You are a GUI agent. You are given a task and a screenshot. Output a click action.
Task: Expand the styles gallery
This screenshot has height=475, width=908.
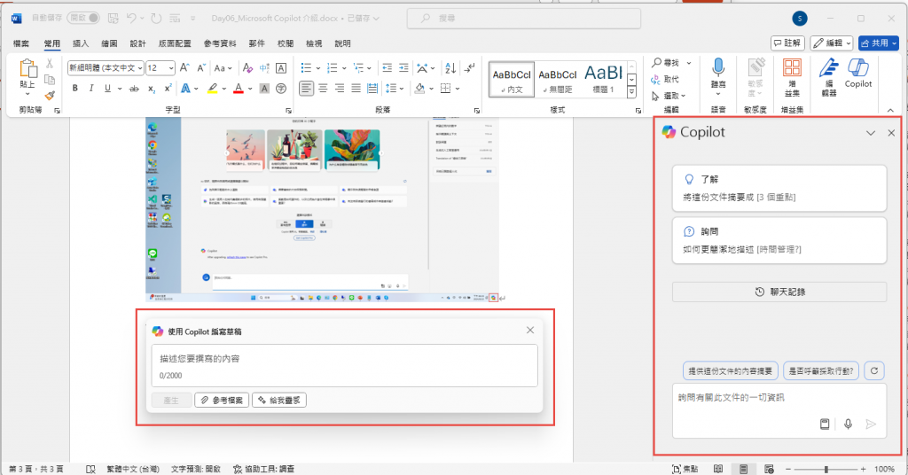point(631,91)
